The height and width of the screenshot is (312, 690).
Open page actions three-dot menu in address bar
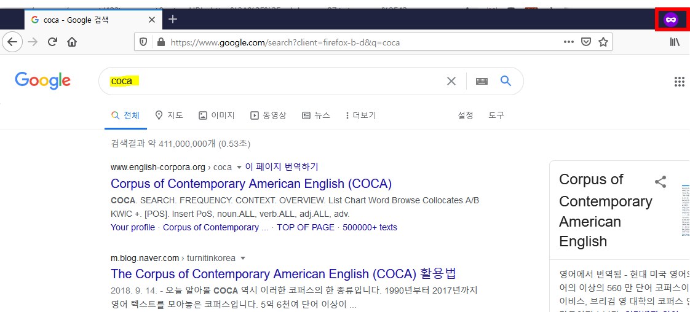(x=569, y=42)
